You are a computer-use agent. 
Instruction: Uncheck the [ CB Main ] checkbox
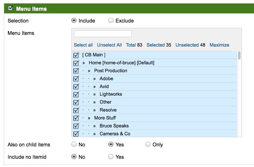[x=76, y=55]
